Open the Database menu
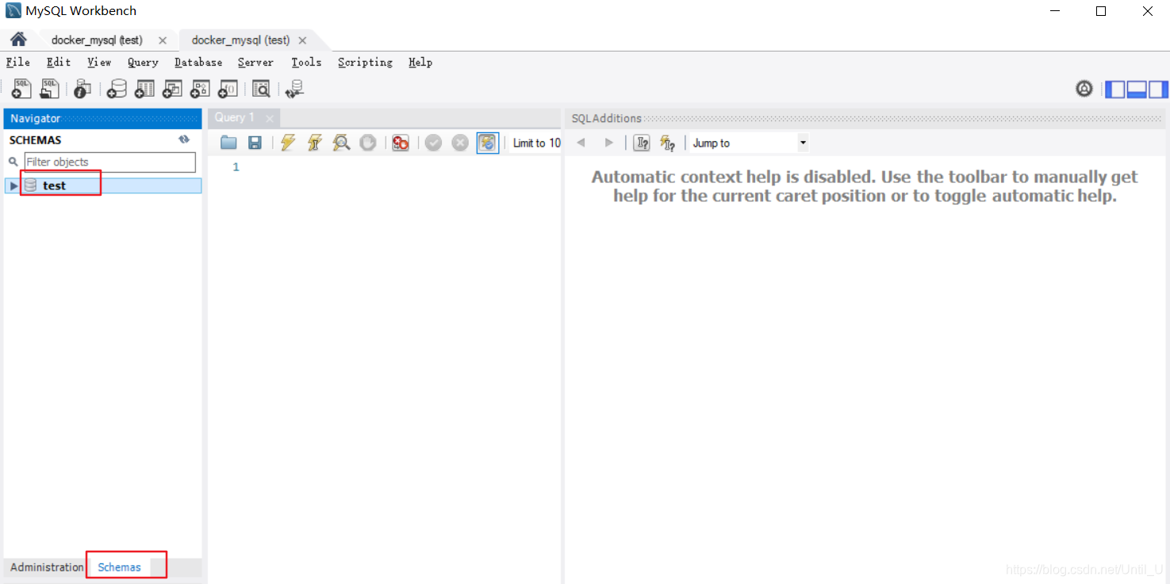The height and width of the screenshot is (584, 1170). [198, 62]
